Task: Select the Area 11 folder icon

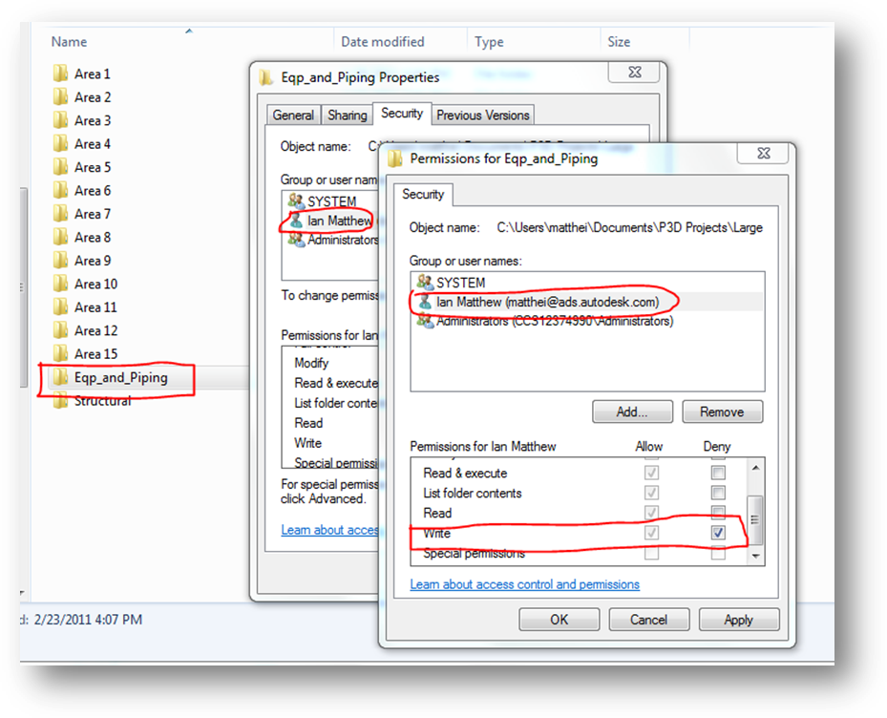Action: point(60,306)
